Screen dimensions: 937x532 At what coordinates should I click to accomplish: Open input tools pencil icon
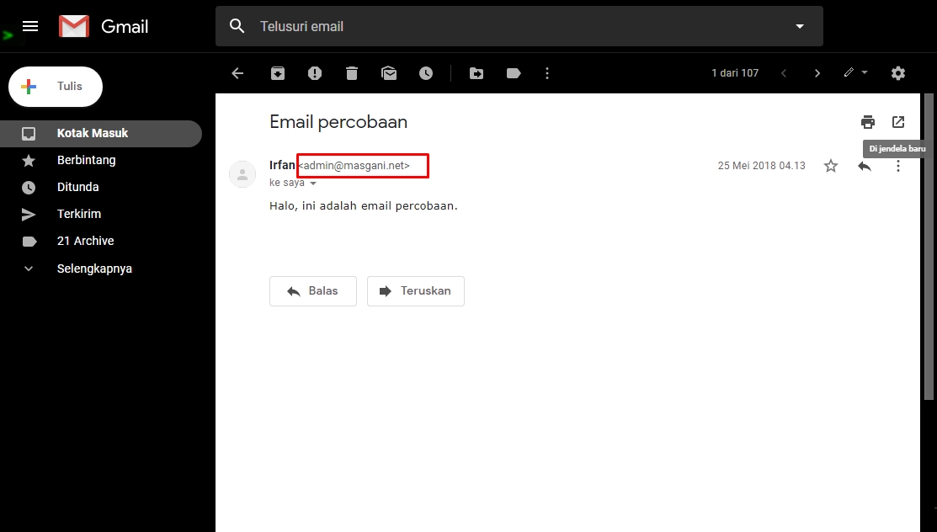[x=849, y=72]
